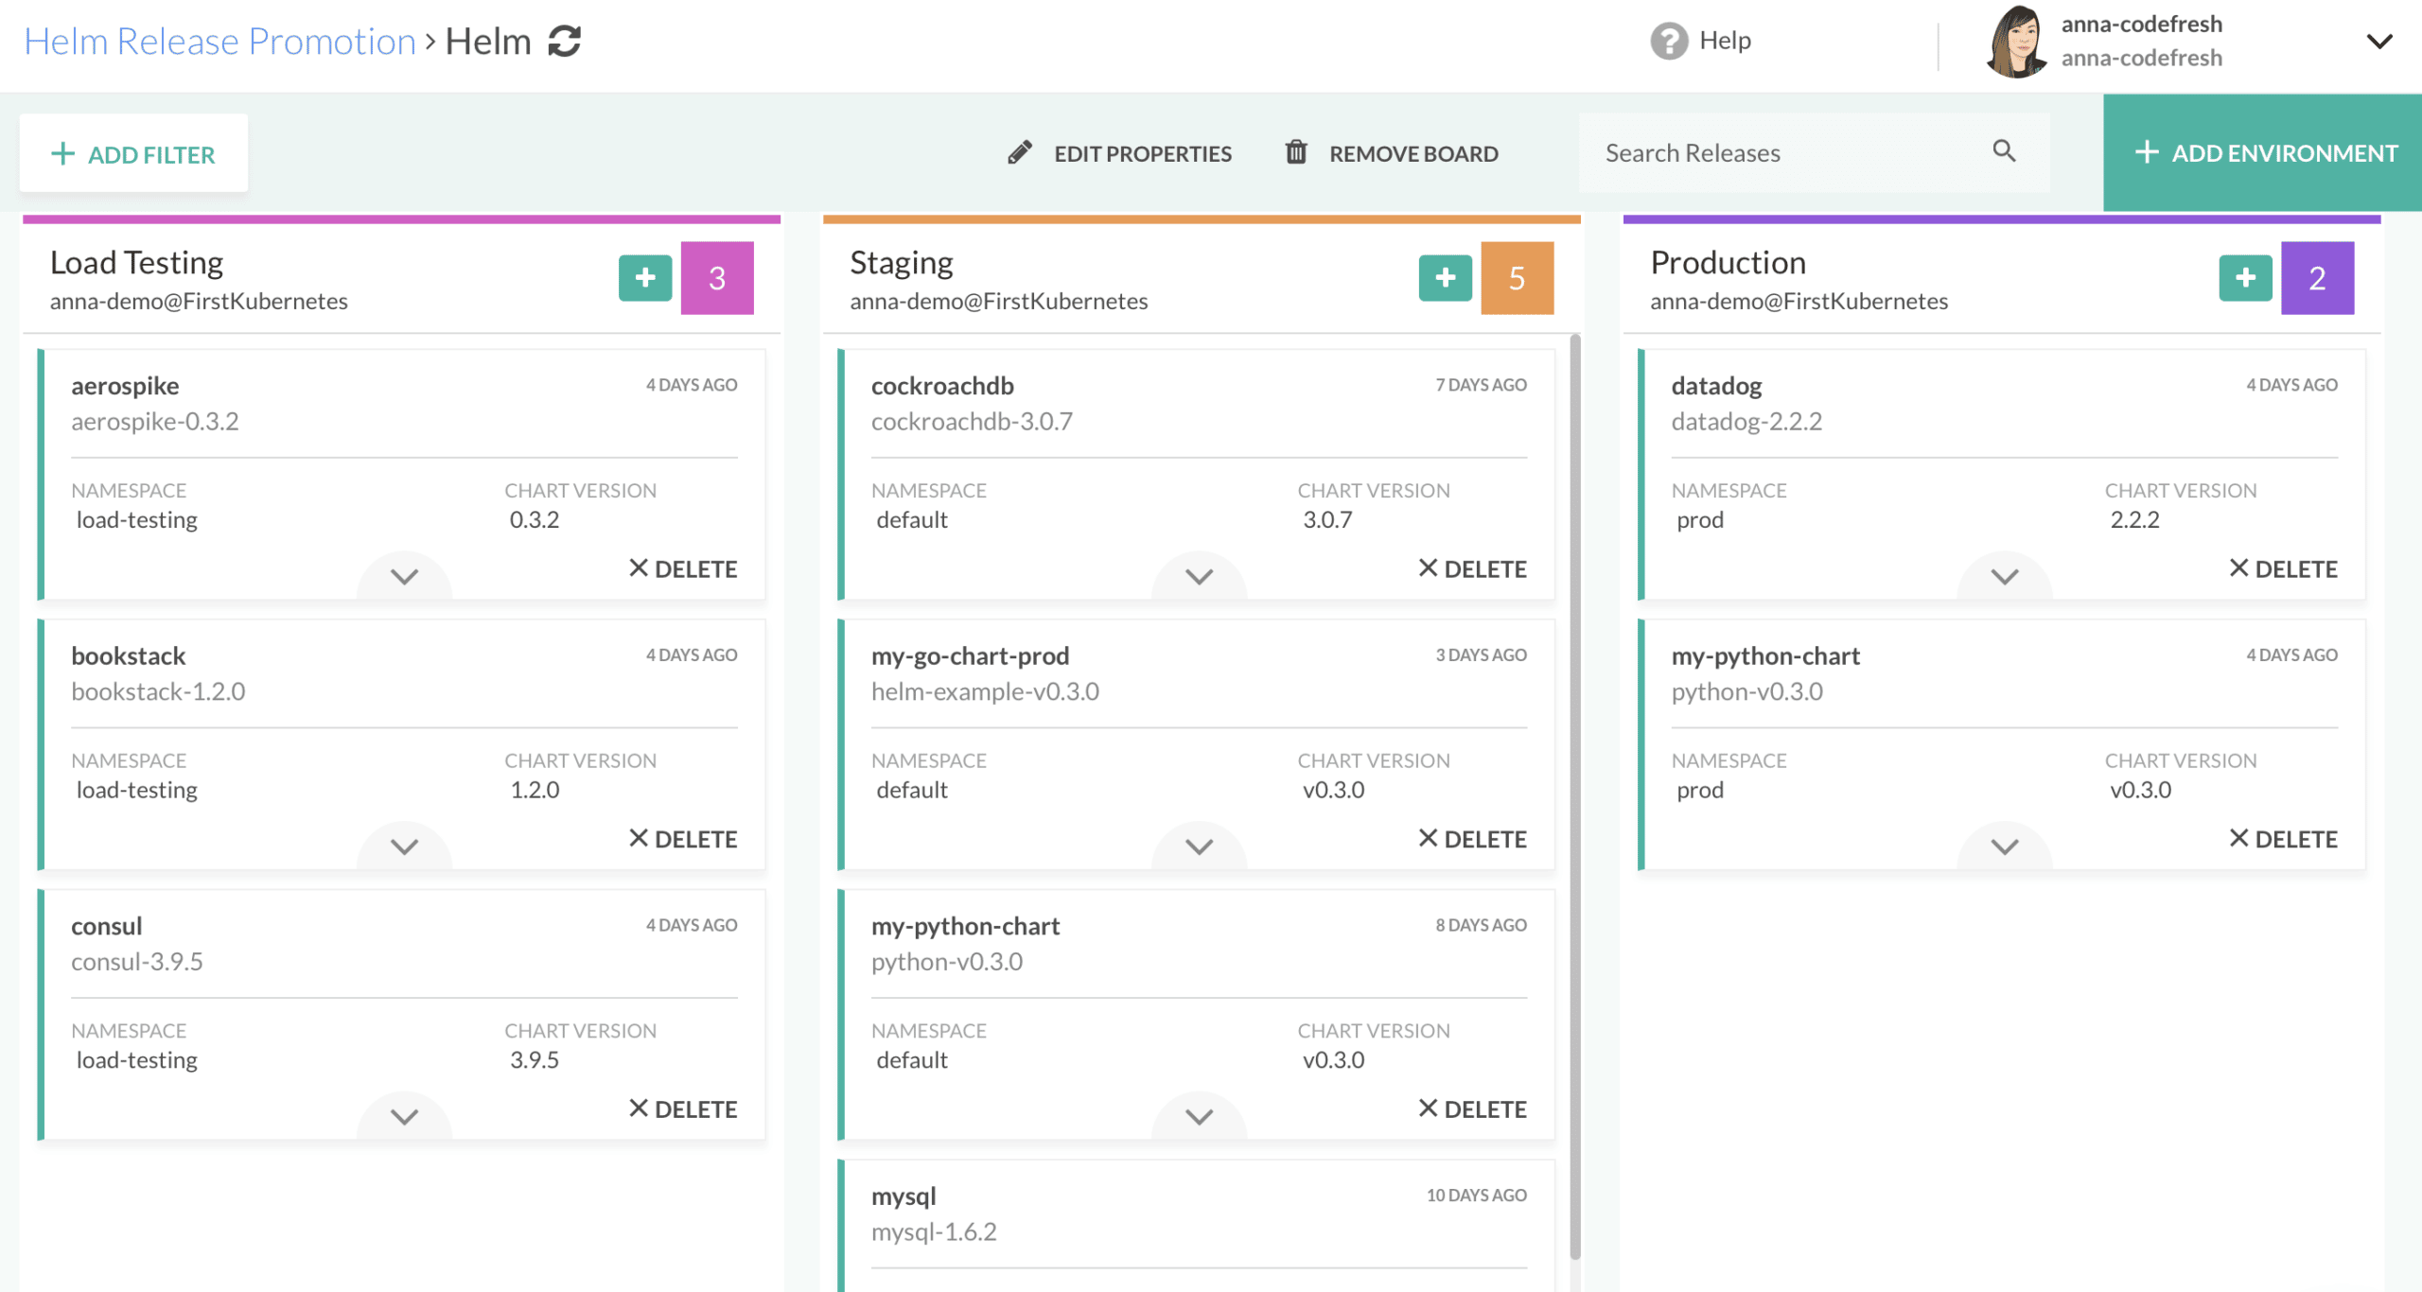This screenshot has height=1292, width=2422.
Task: Click the Add Filter button
Action: tap(133, 153)
